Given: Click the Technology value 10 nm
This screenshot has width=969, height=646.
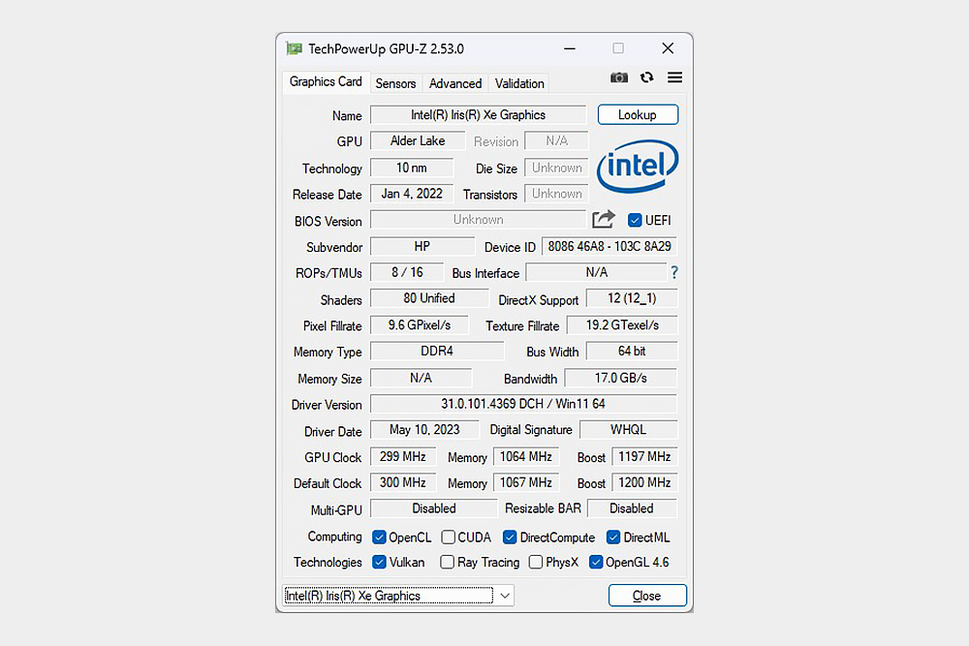Looking at the screenshot, I should coord(412,168).
